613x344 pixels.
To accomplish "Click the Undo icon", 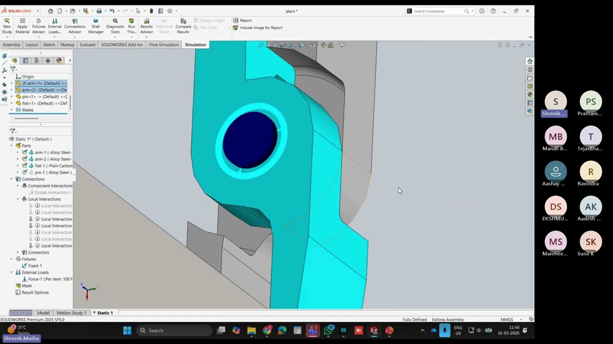I will click(x=112, y=11).
